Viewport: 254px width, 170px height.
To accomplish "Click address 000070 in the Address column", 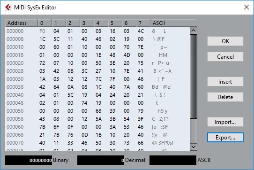I will pyautogui.click(x=15, y=143).
